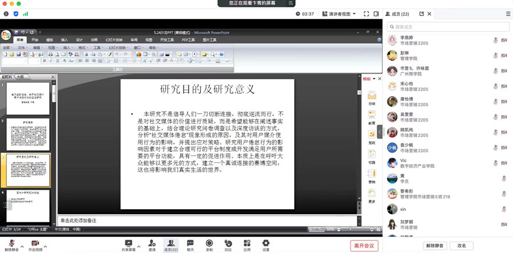Click the 搜索成员 search field
513x253 pixels.
tap(448, 27)
